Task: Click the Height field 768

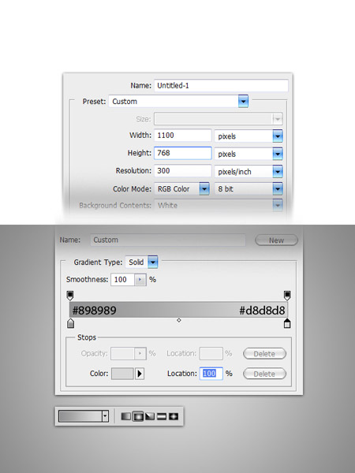Action: pyautogui.click(x=183, y=153)
